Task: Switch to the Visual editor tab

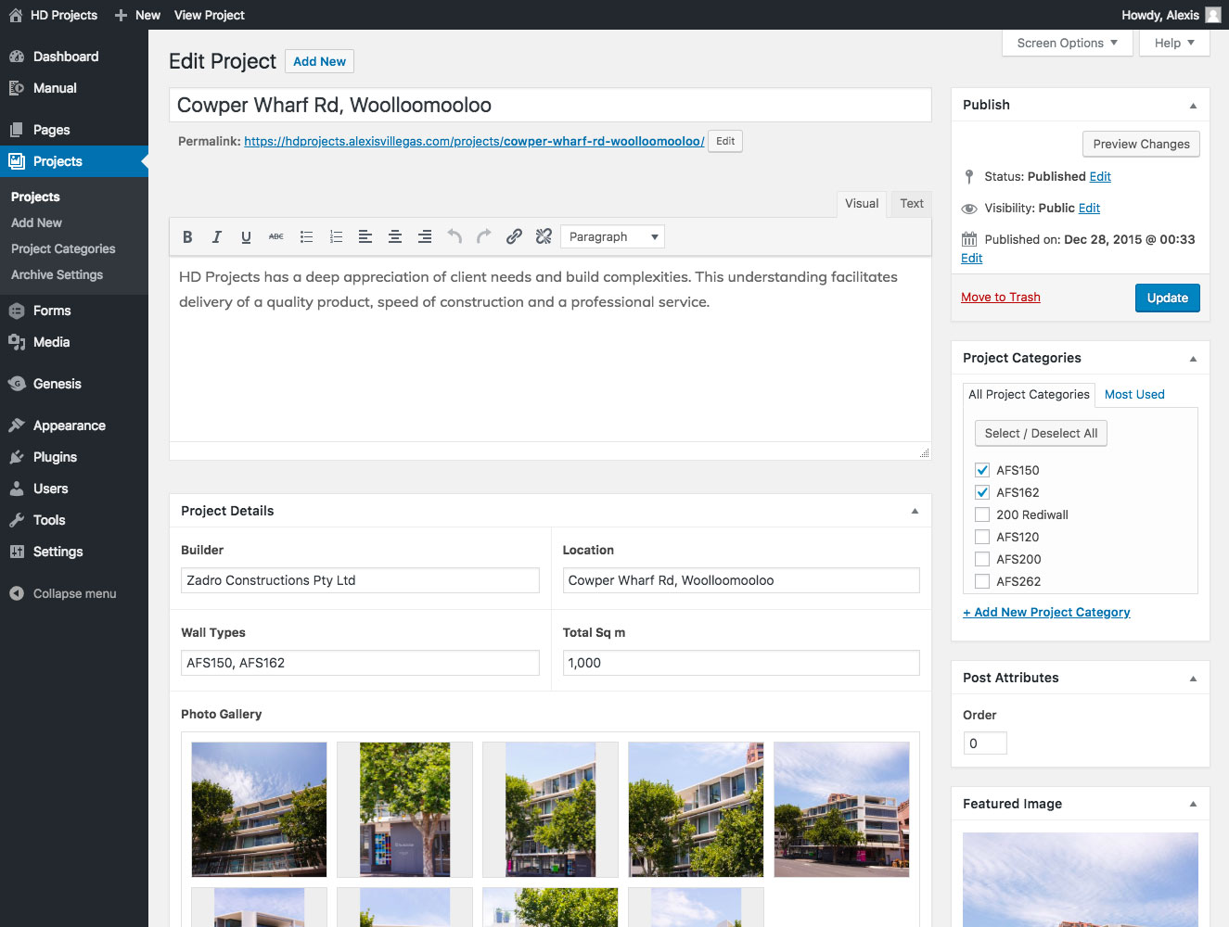Action: coord(862,204)
